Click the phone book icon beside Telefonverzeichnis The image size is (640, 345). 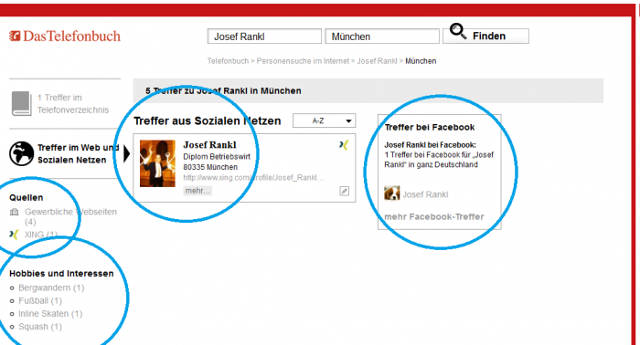pos(21,103)
